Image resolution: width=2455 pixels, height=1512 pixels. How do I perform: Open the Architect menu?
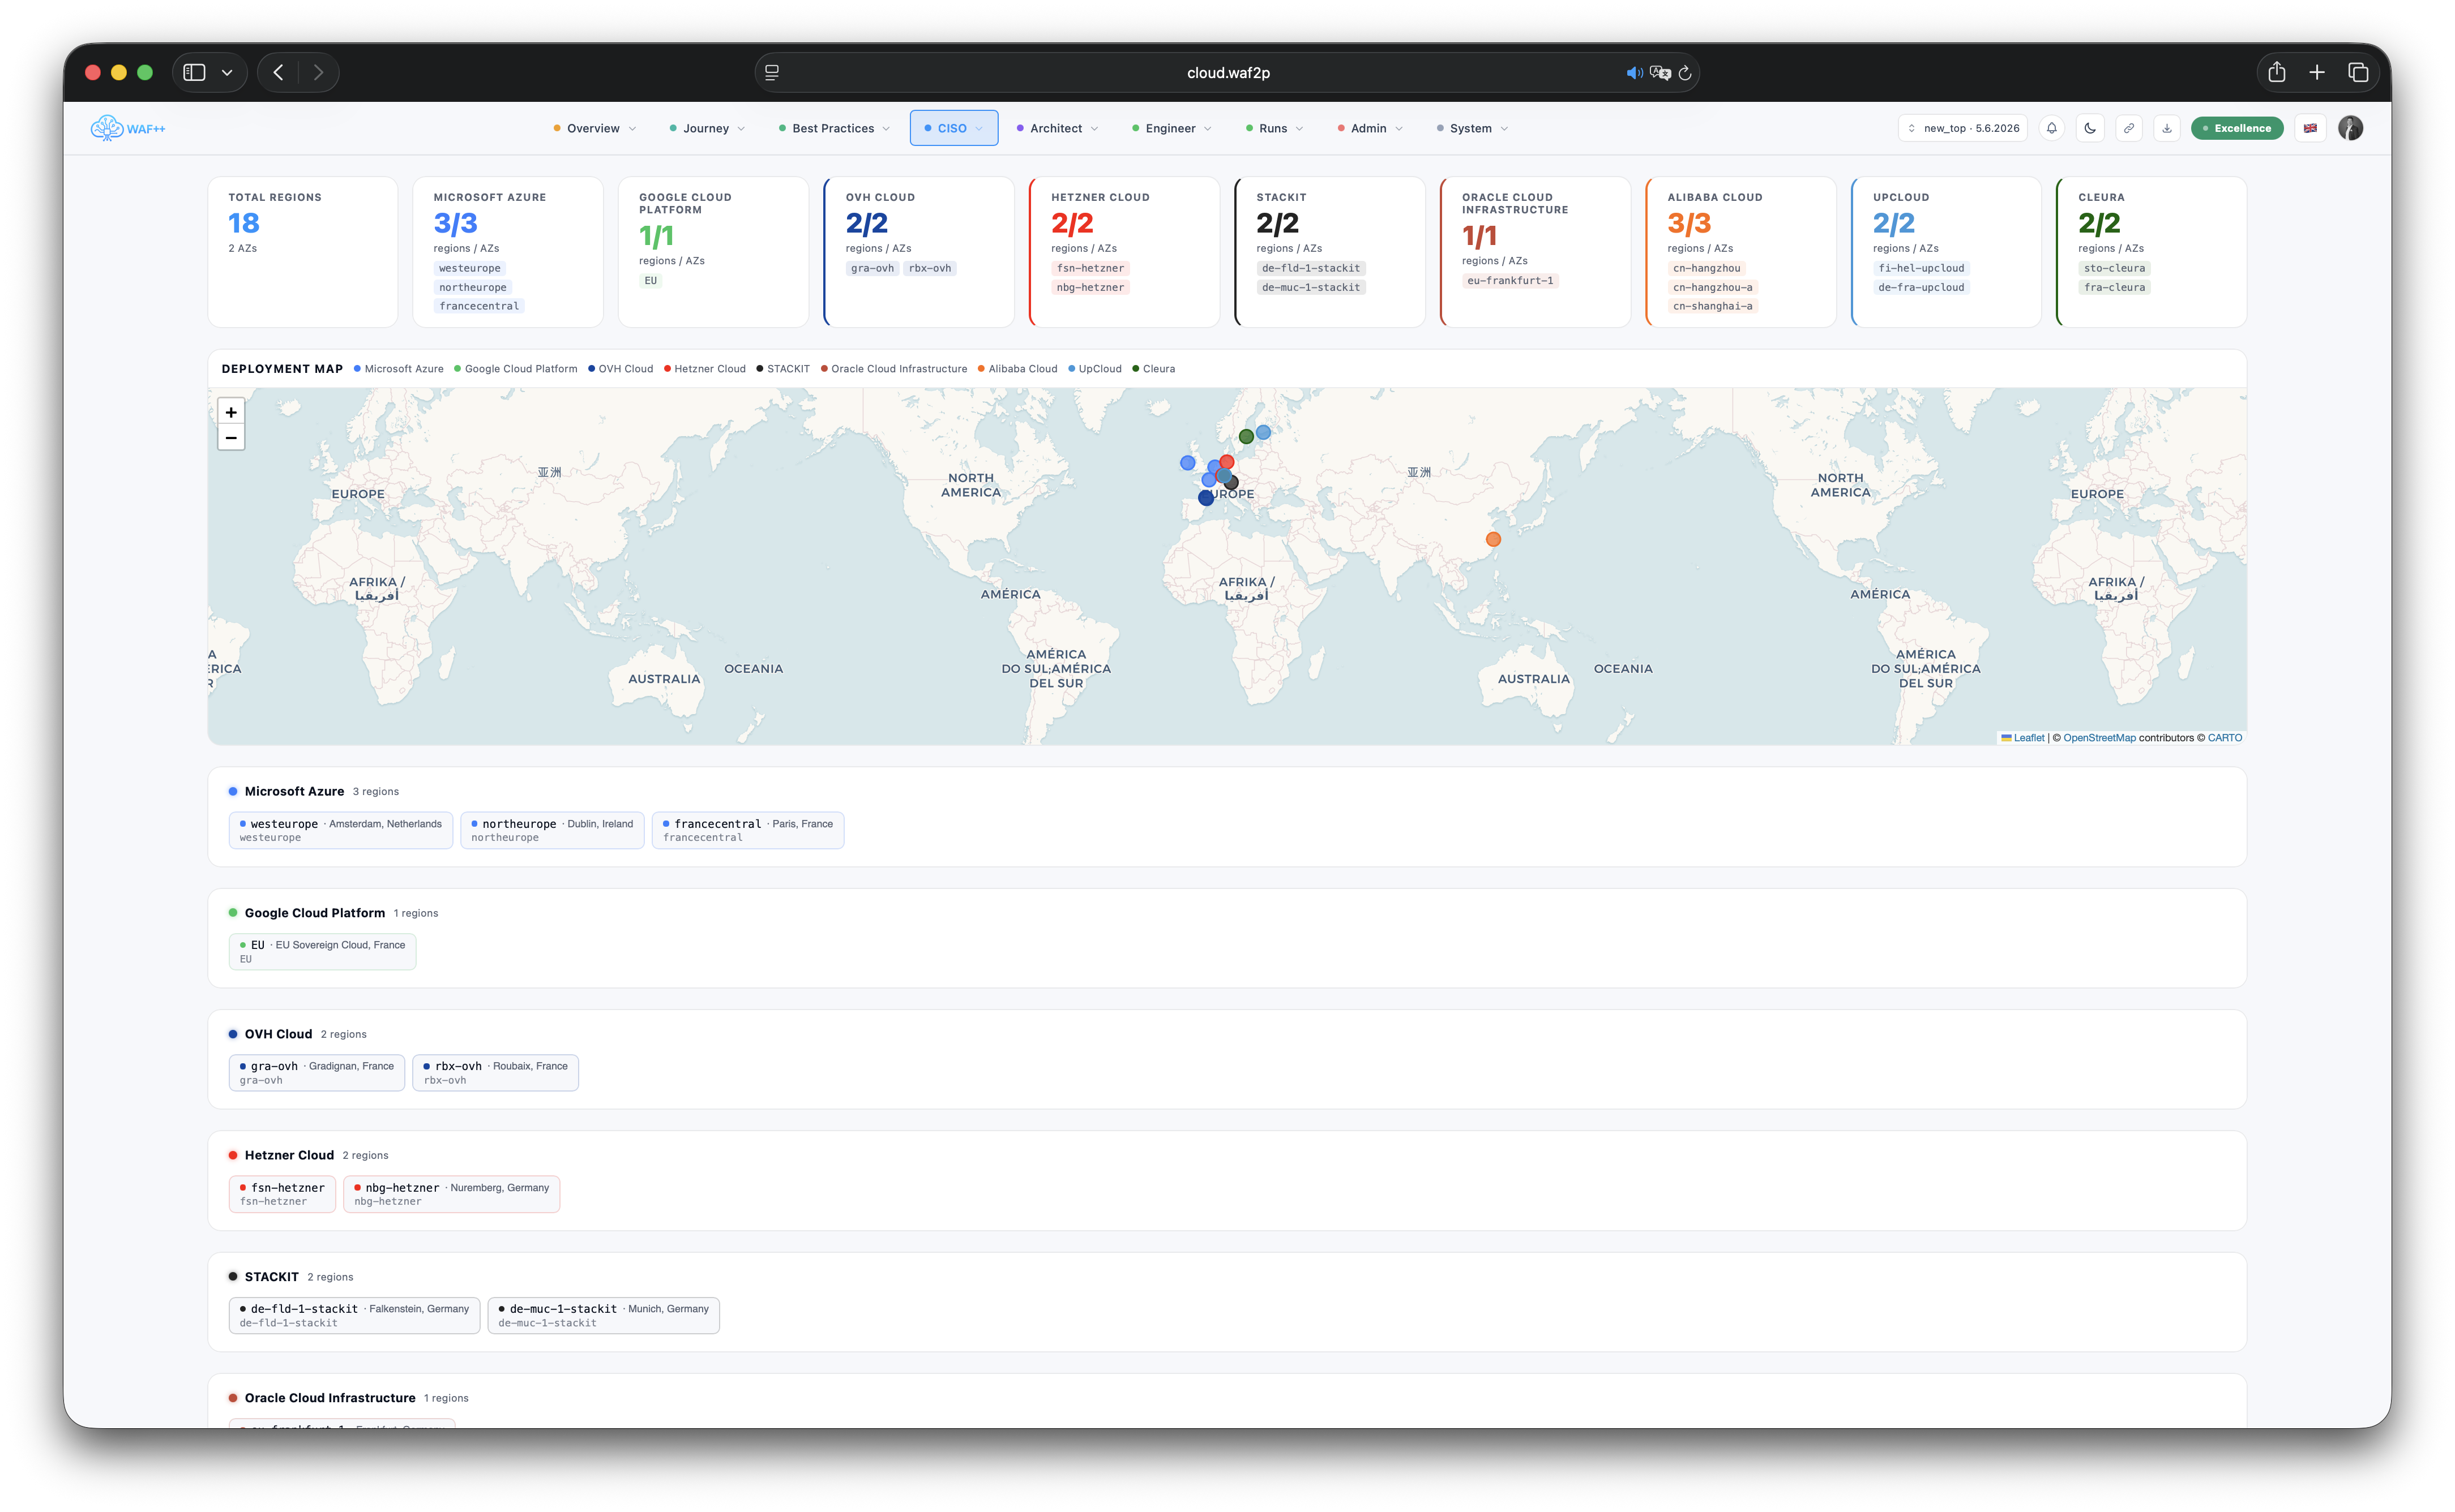1058,128
